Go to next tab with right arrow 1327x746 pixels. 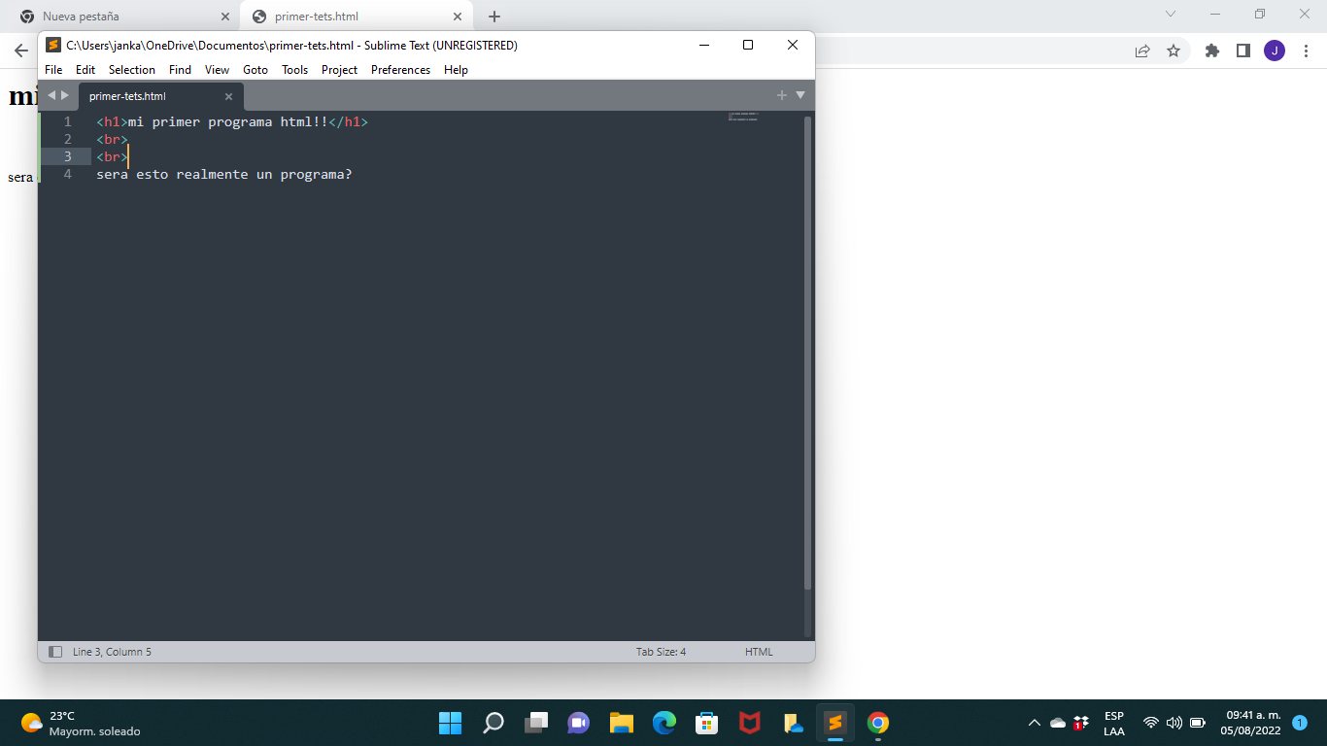pos(65,95)
